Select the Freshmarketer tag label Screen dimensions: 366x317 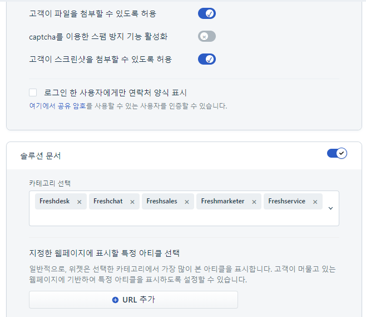pos(222,201)
